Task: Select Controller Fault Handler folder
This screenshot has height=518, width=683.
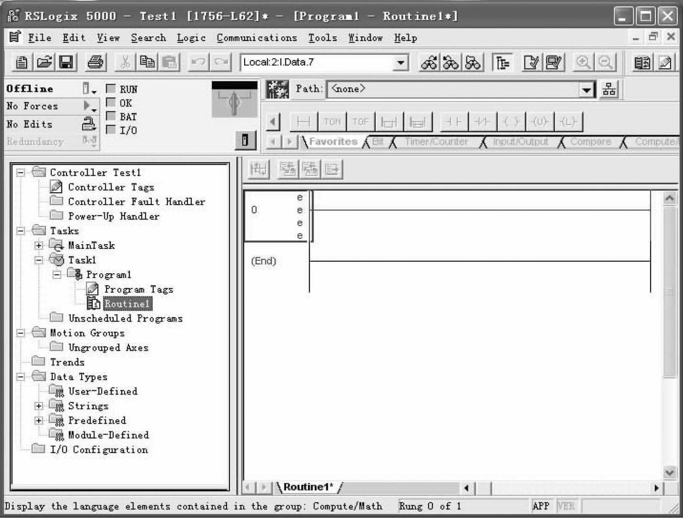Action: (137, 202)
